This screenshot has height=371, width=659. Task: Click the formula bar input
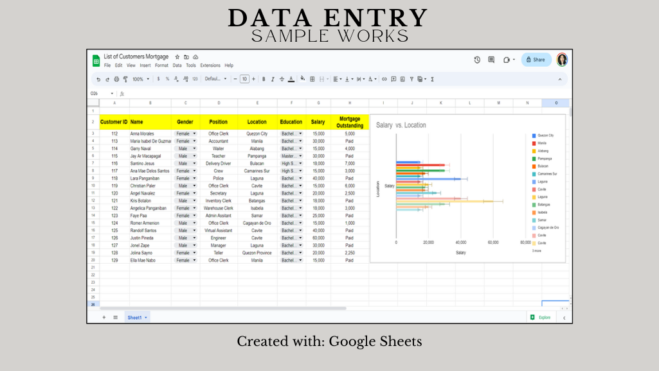click(347, 94)
